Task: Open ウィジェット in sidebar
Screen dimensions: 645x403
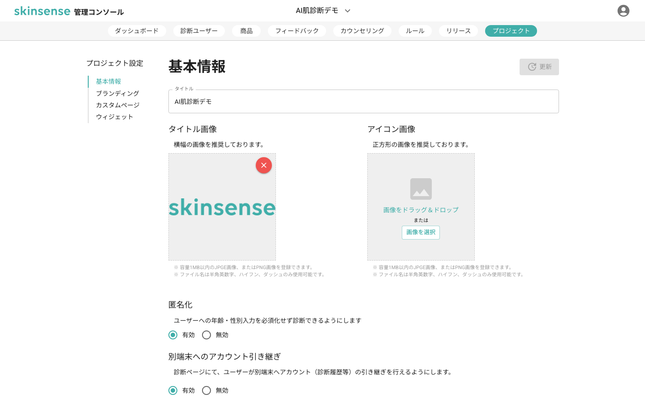Action: (115, 116)
